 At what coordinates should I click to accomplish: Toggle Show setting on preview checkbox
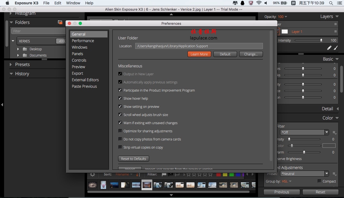[120, 106]
